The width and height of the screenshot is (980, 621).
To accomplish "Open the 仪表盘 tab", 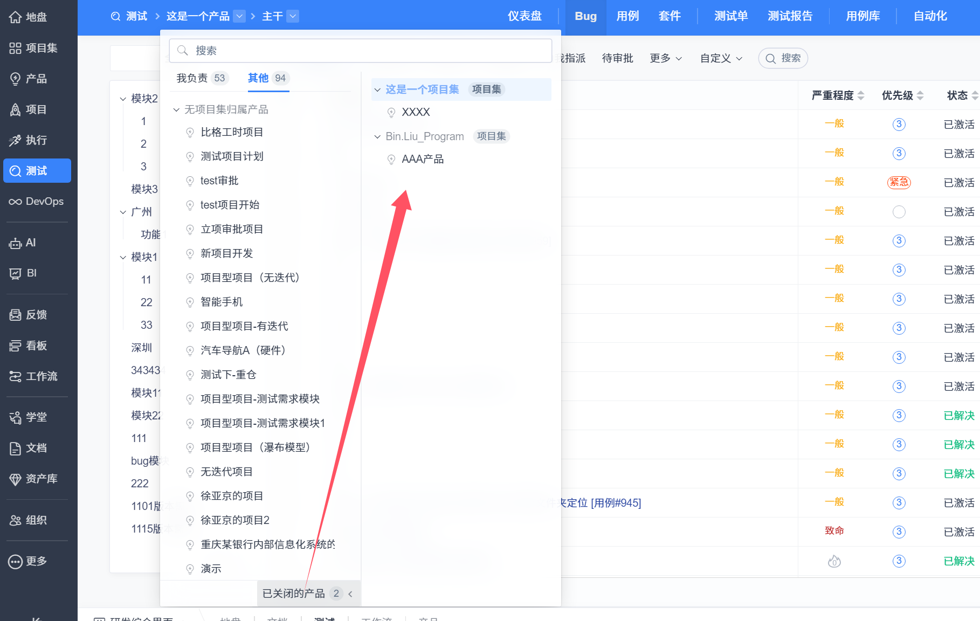I will [524, 16].
